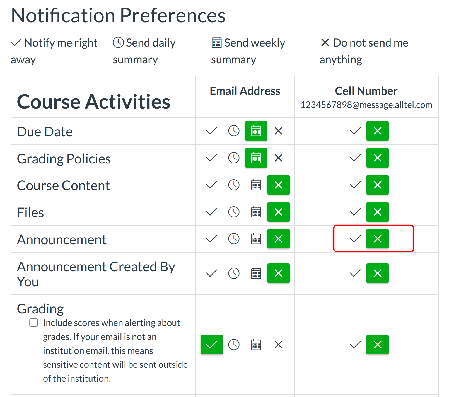Select daily summary for Course Content email
This screenshot has height=397, width=449.
[x=234, y=185]
